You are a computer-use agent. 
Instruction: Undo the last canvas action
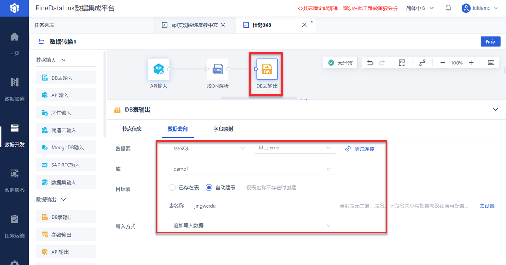(371, 62)
